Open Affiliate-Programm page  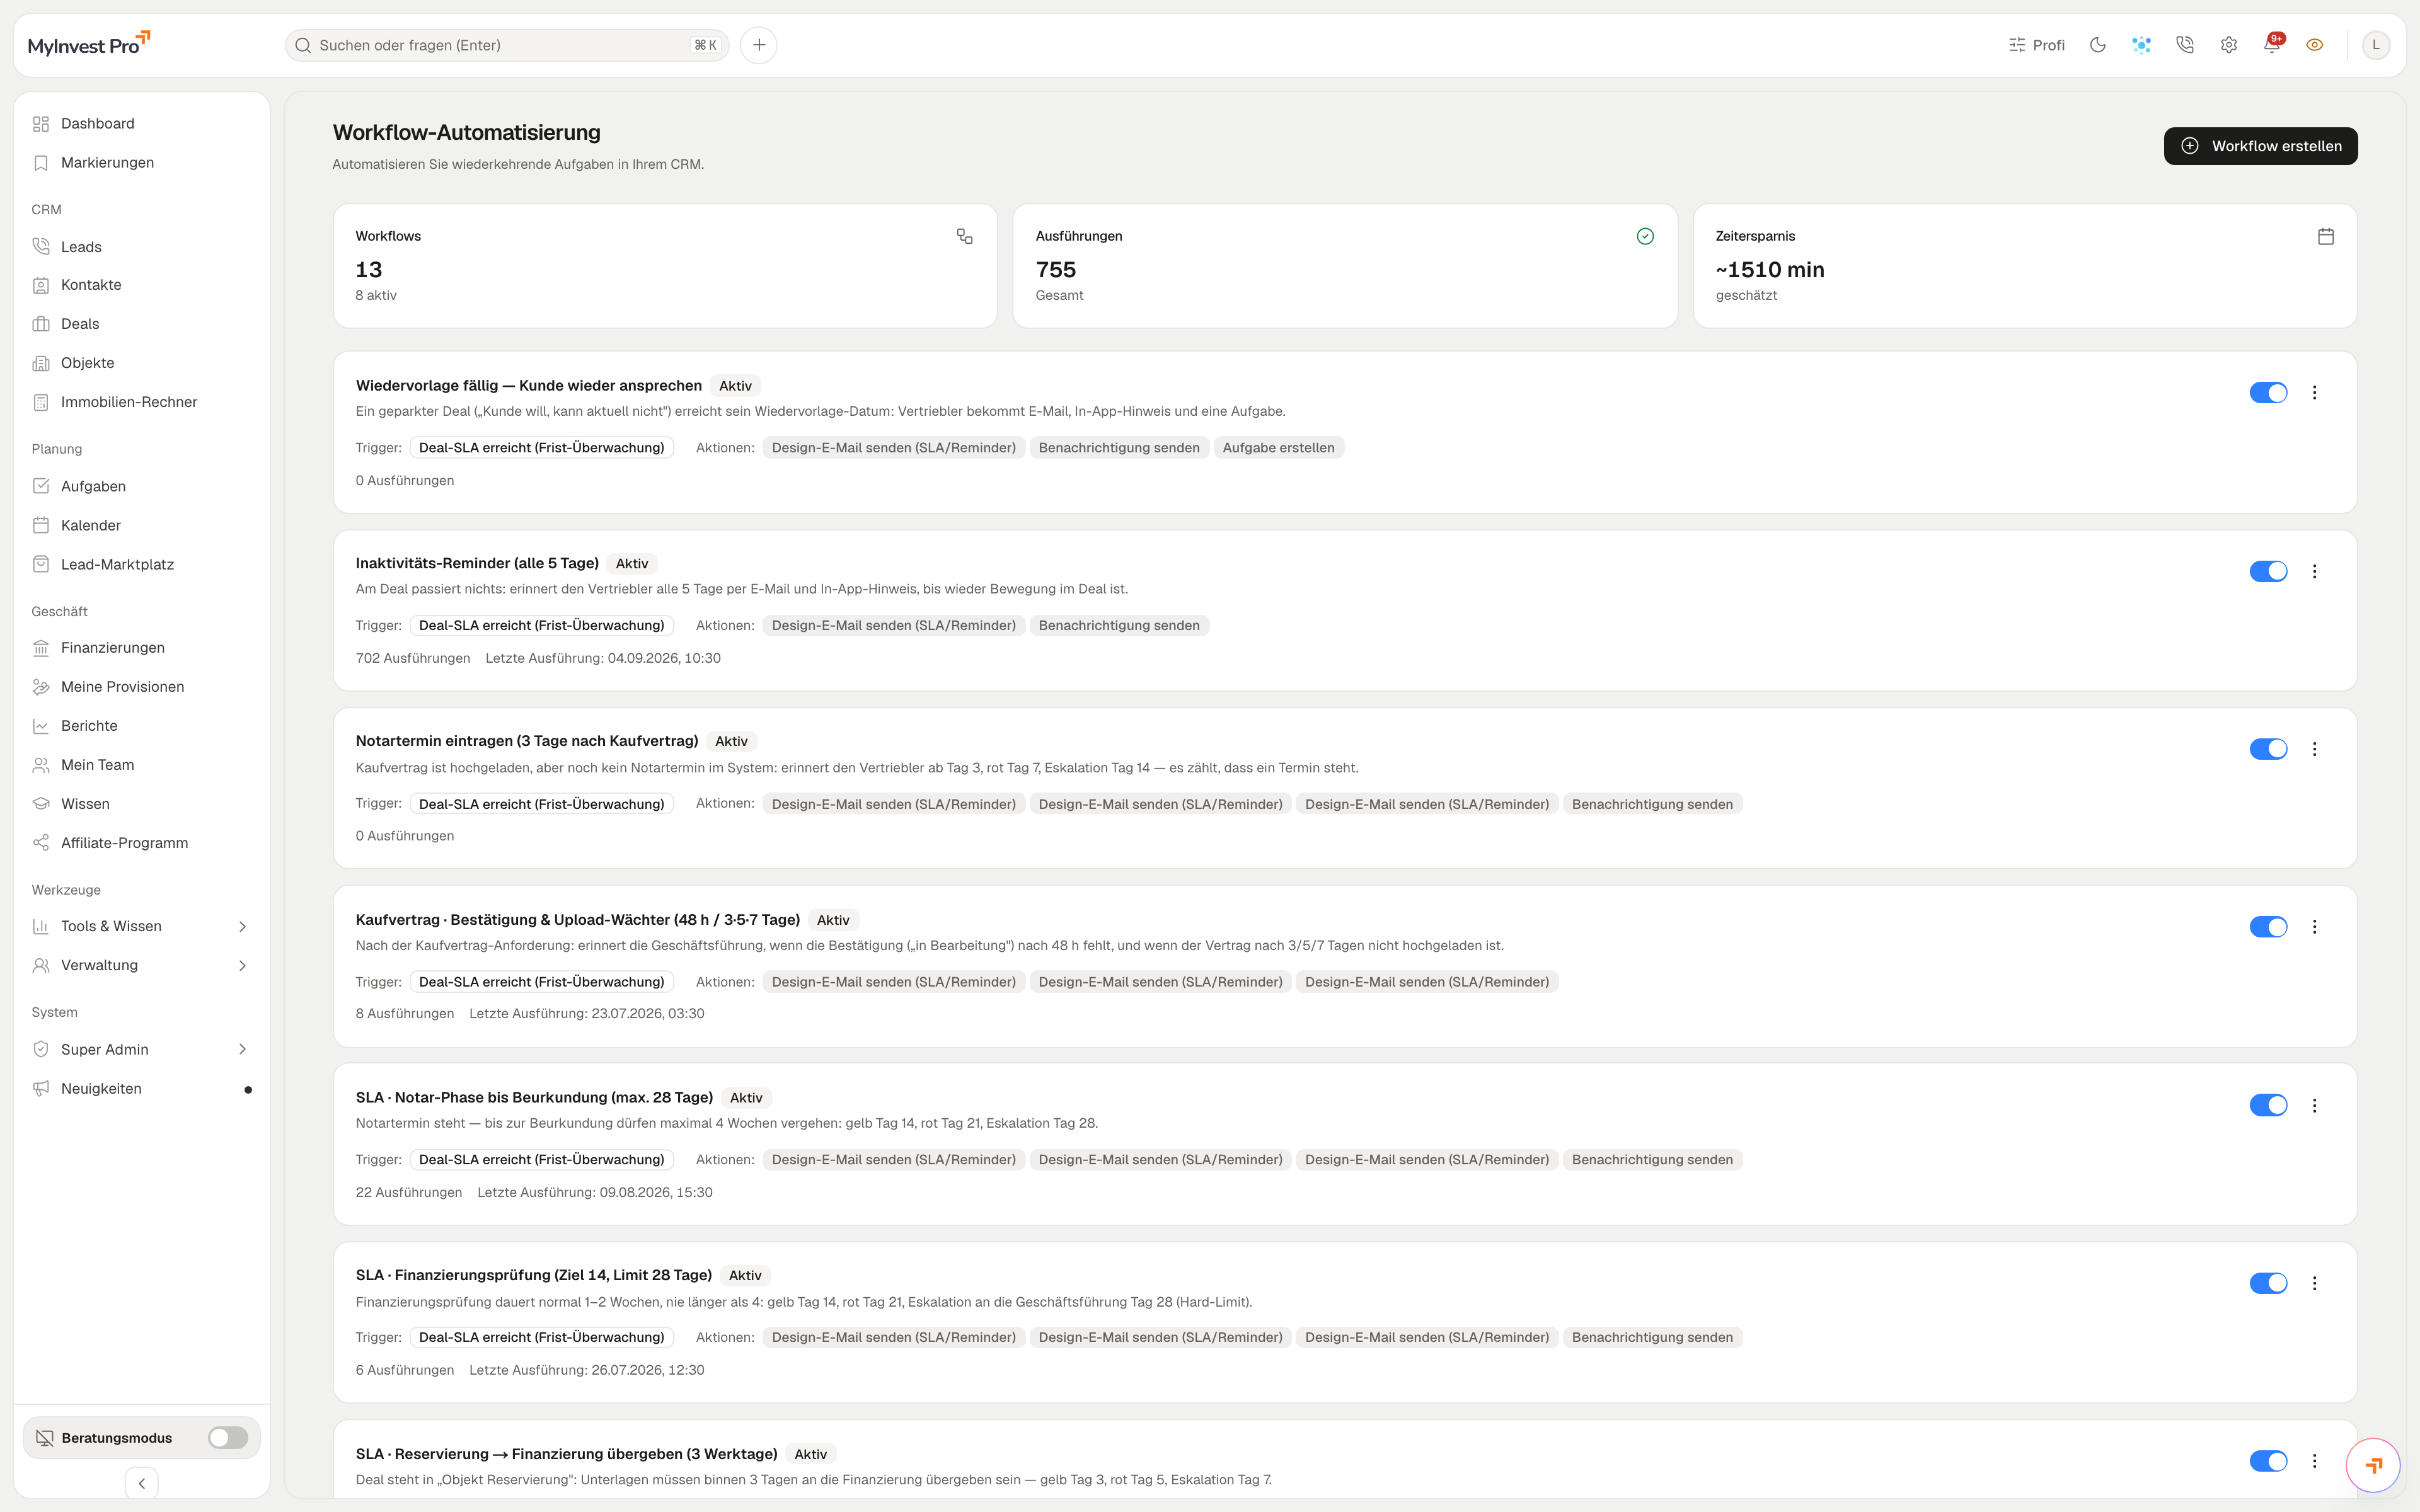point(142,842)
